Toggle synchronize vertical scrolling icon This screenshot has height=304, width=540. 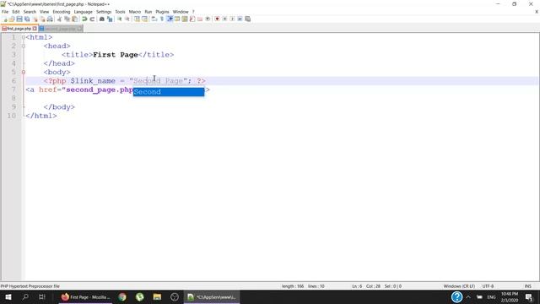[137, 19]
